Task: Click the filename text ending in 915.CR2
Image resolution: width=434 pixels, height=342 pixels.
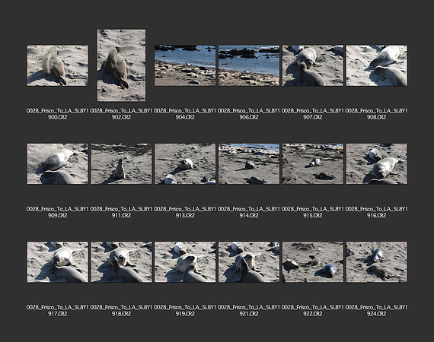Action: (313, 212)
